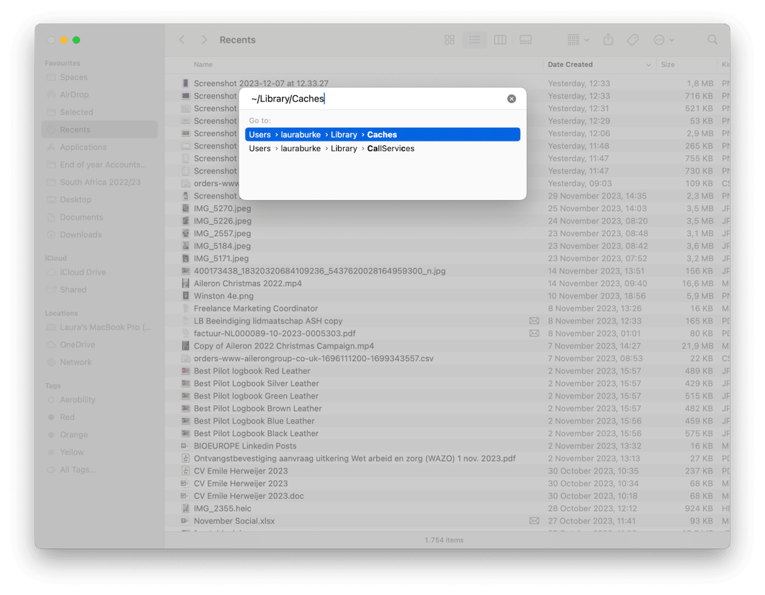
Task: Click the yellow minimize window control
Action: pos(64,40)
